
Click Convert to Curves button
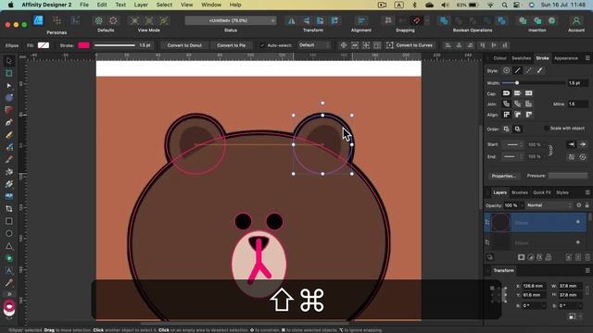[410, 45]
